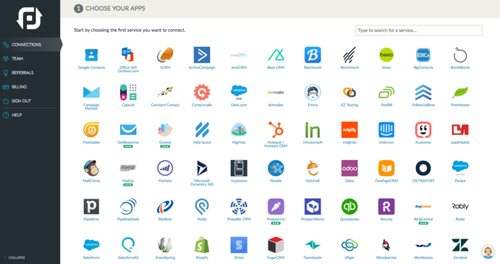Open the Help sidebar link

pos(16,115)
